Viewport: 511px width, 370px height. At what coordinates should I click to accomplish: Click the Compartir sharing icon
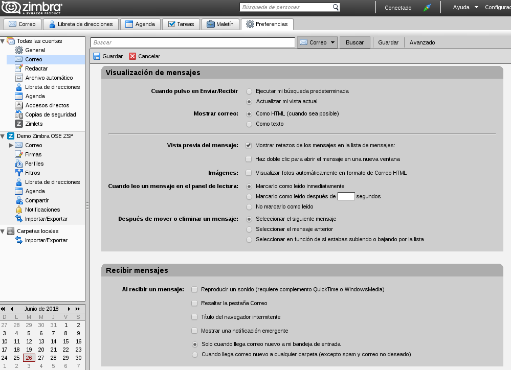pos(19,200)
